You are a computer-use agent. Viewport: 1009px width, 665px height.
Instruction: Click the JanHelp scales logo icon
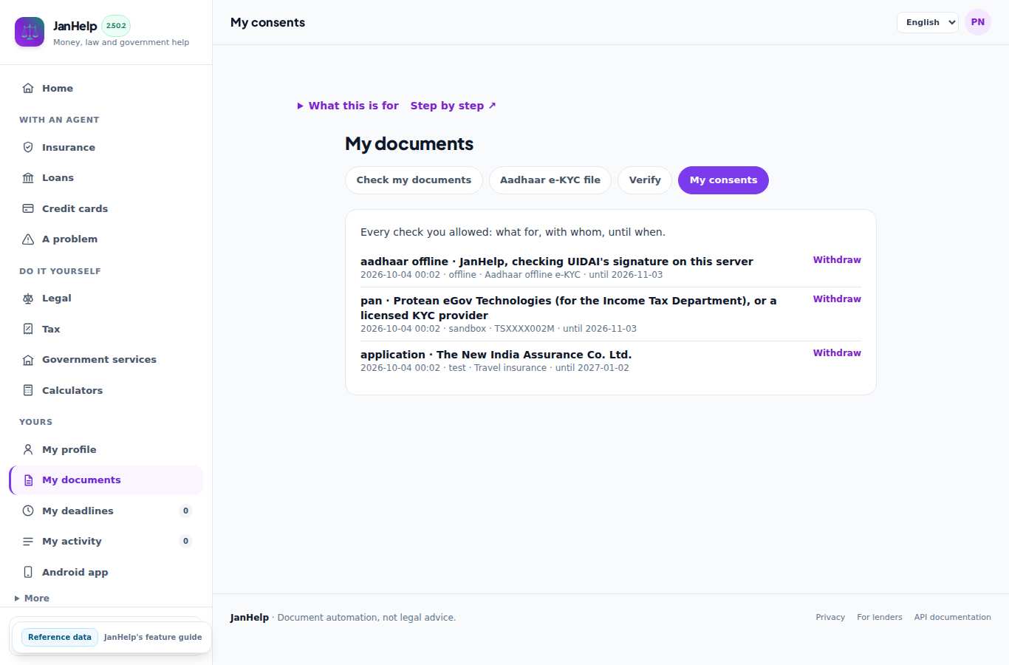(x=30, y=32)
